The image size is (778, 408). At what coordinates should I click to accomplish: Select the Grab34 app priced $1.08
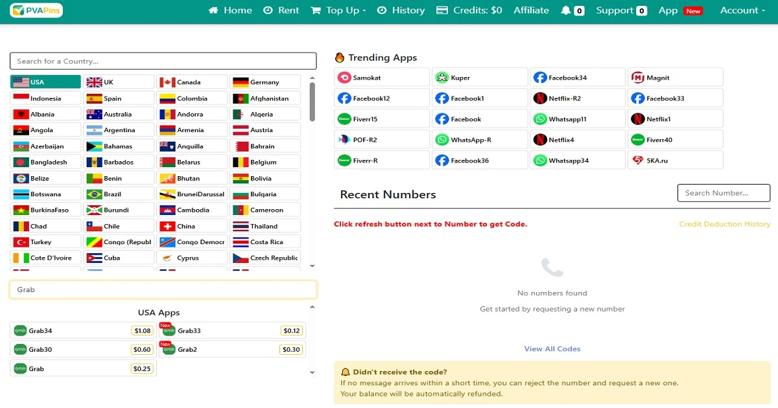[x=84, y=330]
